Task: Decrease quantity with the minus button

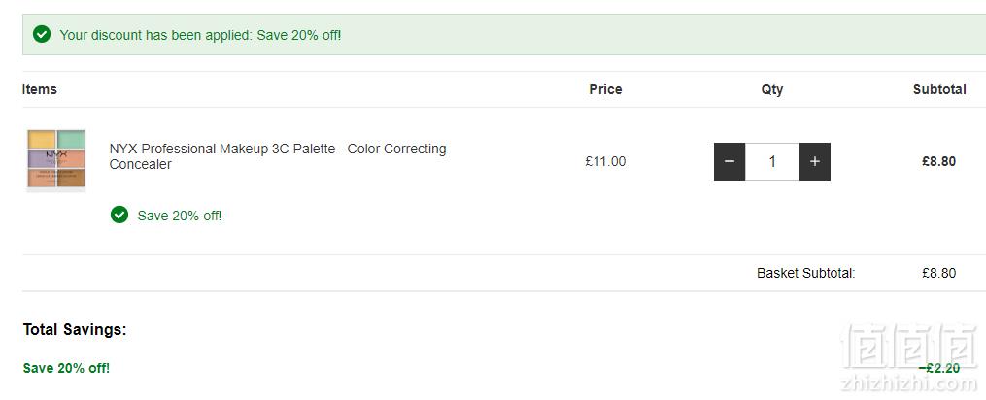Action: [x=730, y=161]
